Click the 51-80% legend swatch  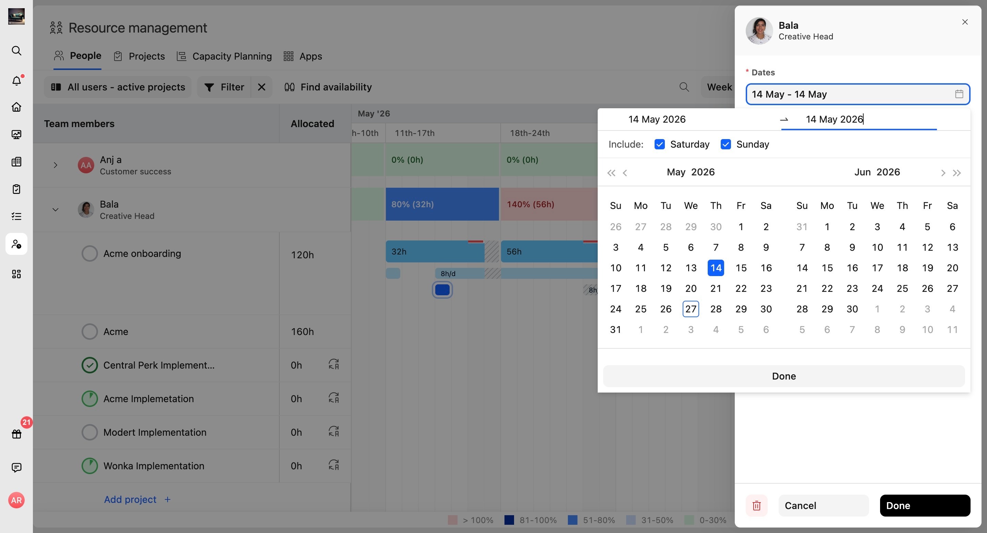572,520
